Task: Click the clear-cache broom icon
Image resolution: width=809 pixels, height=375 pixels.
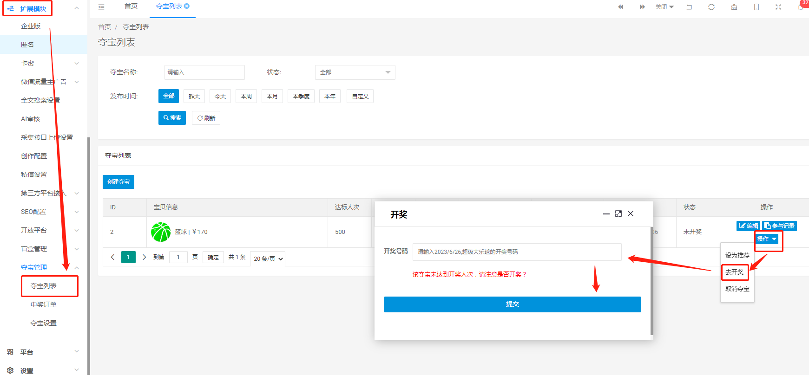Action: click(x=734, y=7)
